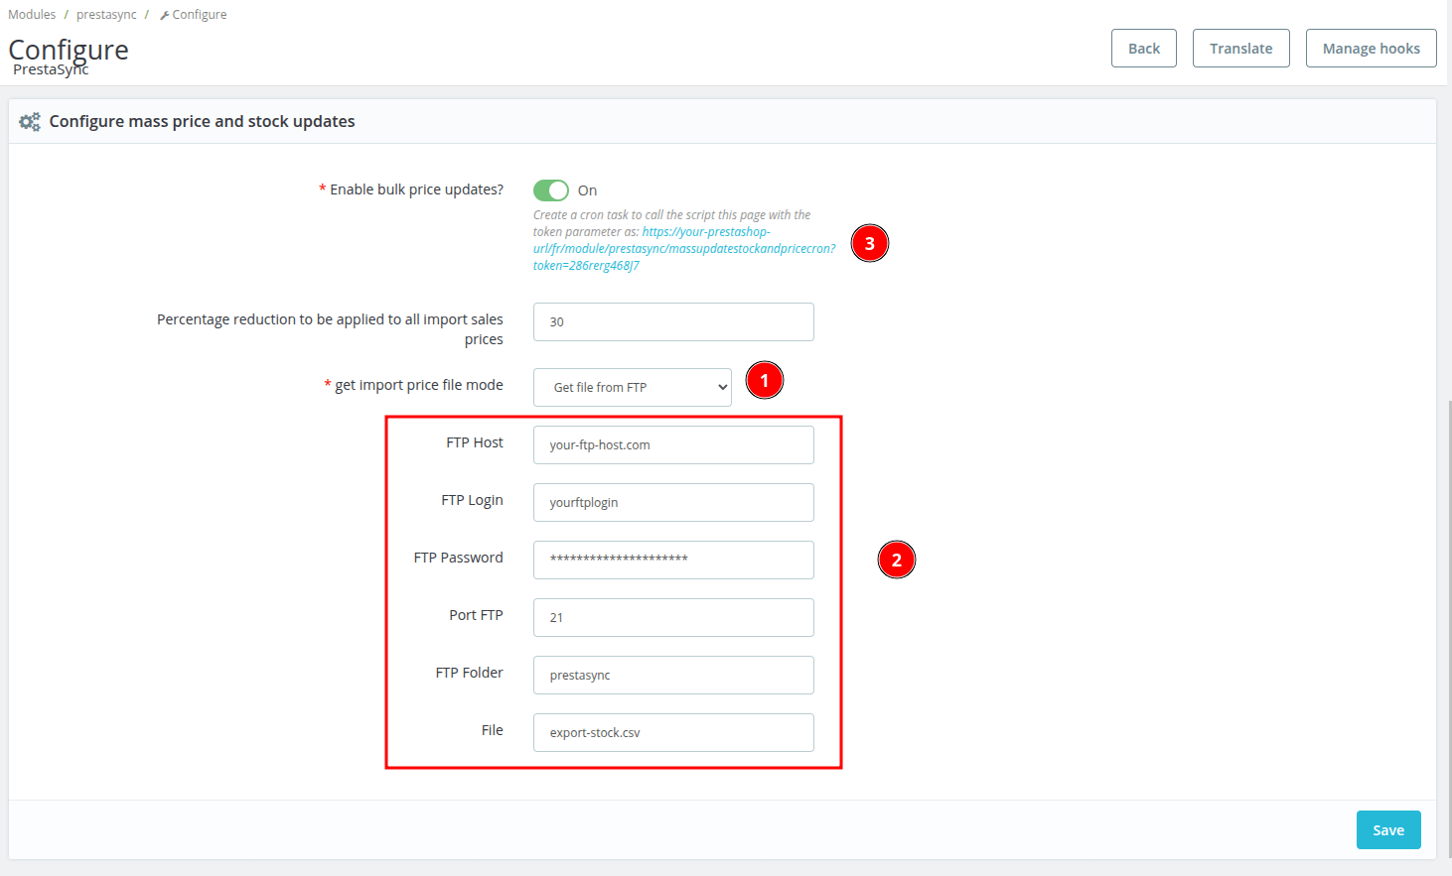Open the import price file mode dropdown
1452x876 pixels.
click(632, 388)
